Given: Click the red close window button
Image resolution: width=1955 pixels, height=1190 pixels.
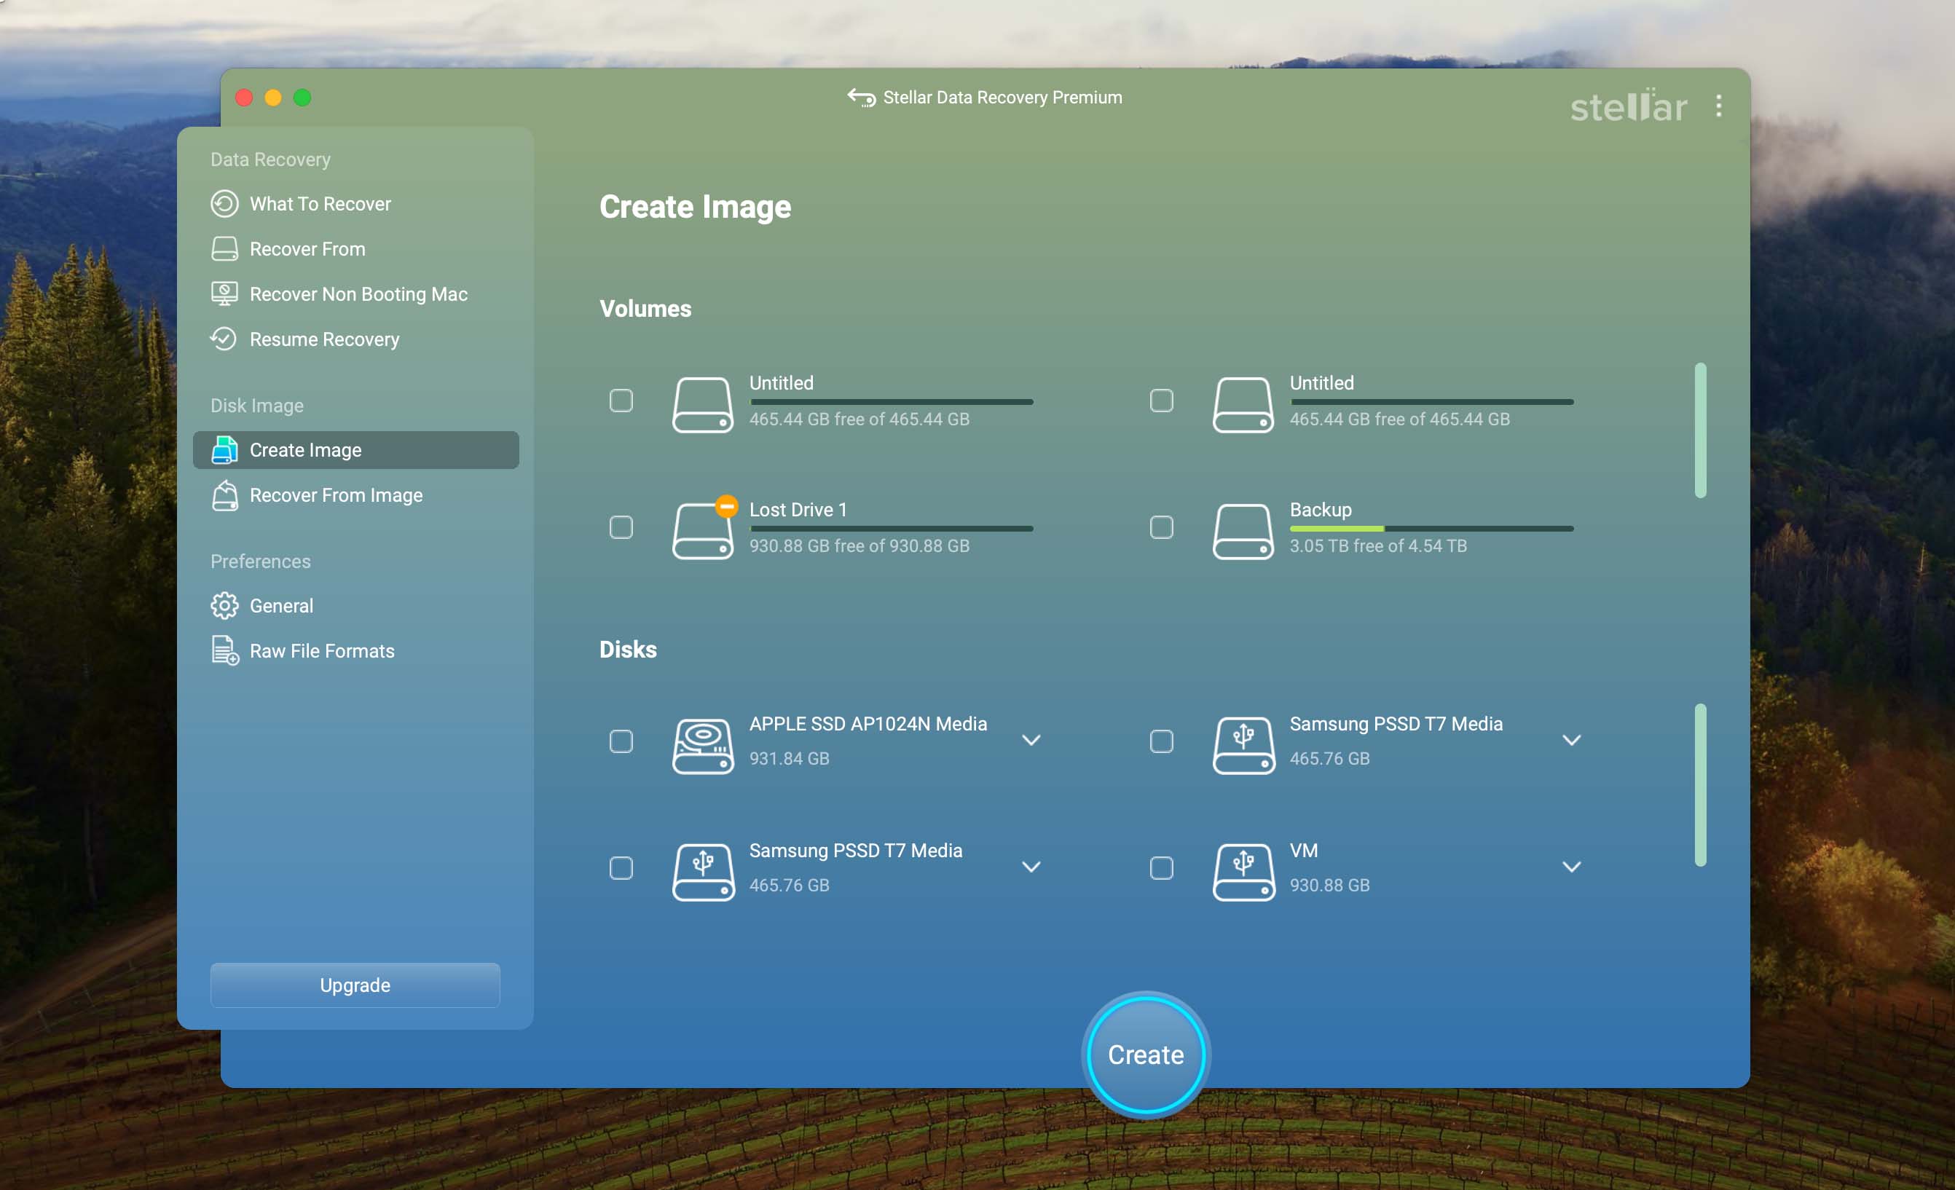Looking at the screenshot, I should (245, 98).
